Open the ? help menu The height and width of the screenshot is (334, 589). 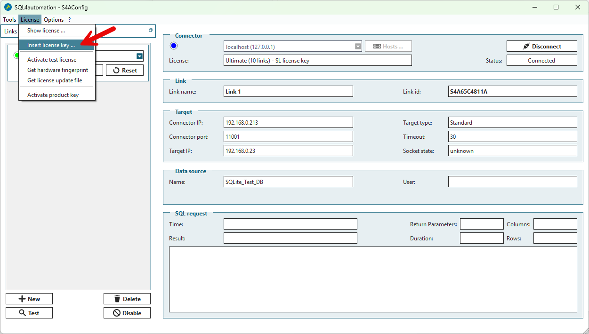click(x=69, y=20)
